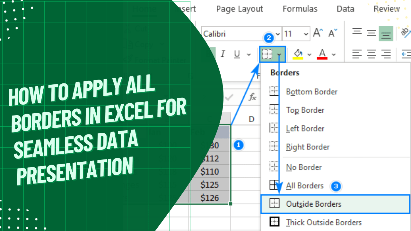Select the Top Align icon
The image size is (411, 231).
pyautogui.click(x=357, y=31)
